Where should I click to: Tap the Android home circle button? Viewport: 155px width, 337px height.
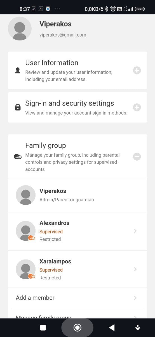tap(77, 327)
